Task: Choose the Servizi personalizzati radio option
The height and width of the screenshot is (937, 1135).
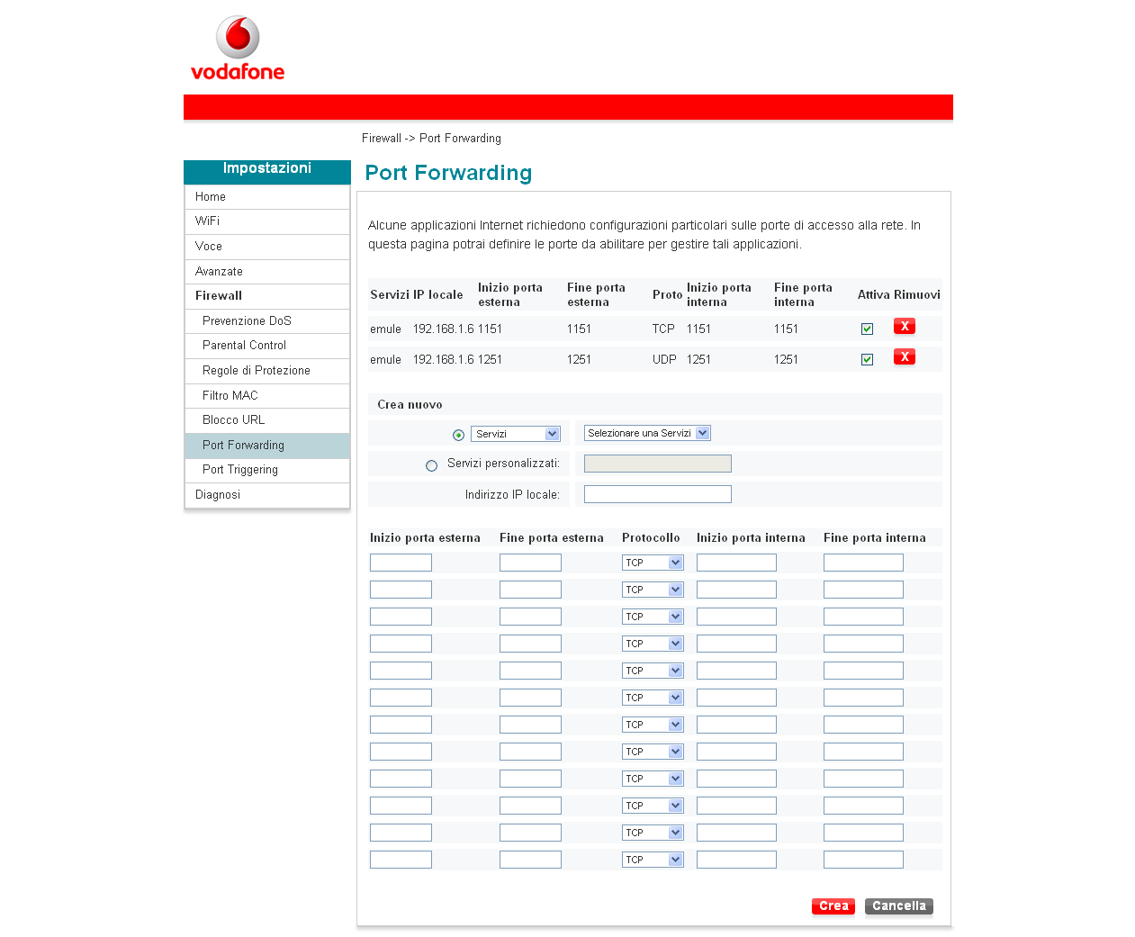Action: [x=431, y=465]
